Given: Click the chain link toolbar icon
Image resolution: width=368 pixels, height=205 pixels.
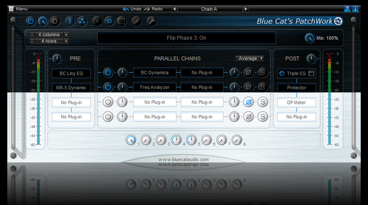Looking at the screenshot, I should [x=137, y=21].
